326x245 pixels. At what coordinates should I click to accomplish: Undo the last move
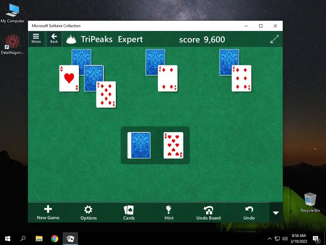[249, 212]
